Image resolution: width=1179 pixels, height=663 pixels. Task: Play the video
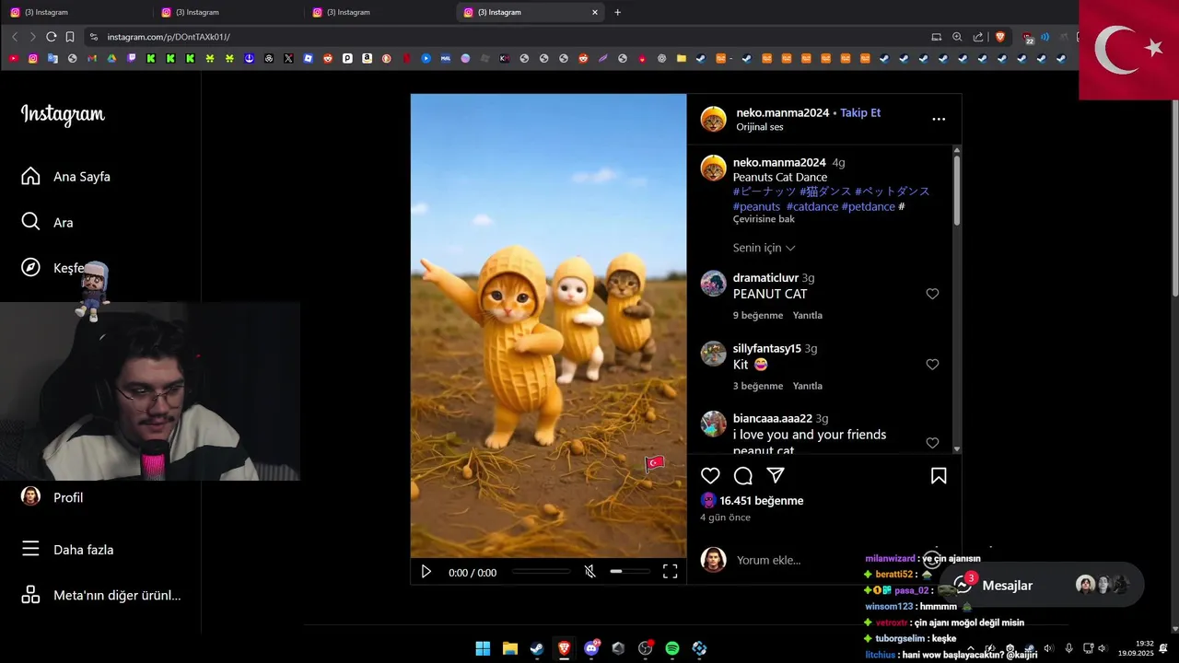[426, 572]
